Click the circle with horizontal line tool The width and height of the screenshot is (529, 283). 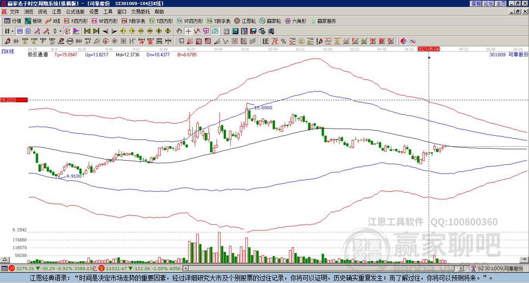click(70, 41)
